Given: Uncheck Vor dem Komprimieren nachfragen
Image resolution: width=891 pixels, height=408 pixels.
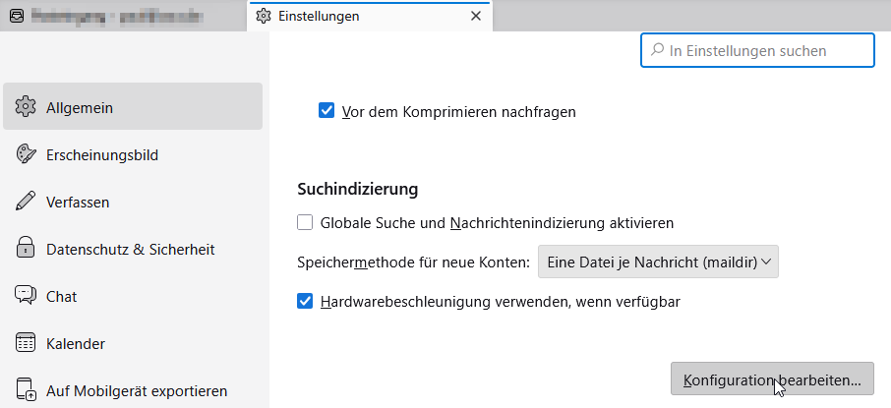Looking at the screenshot, I should (327, 111).
